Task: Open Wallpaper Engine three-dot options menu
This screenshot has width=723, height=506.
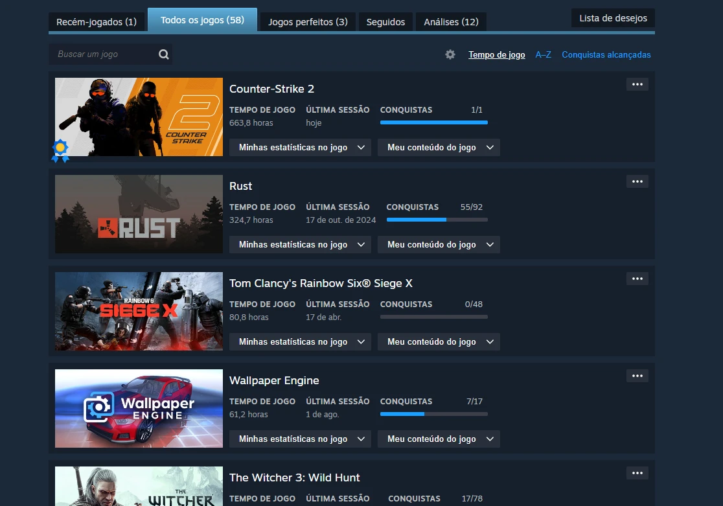Action: (637, 376)
